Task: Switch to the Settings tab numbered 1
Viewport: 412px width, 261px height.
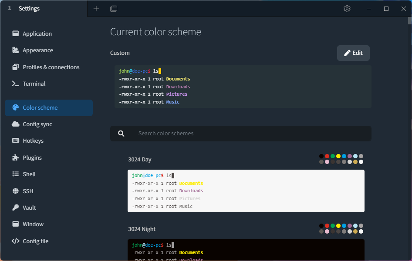Action: point(44,8)
